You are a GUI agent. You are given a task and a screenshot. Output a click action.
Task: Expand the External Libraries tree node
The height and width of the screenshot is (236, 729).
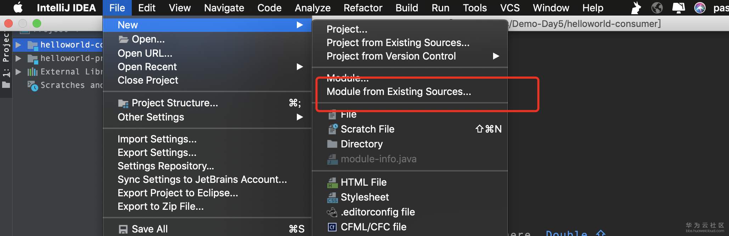pyautogui.click(x=18, y=72)
